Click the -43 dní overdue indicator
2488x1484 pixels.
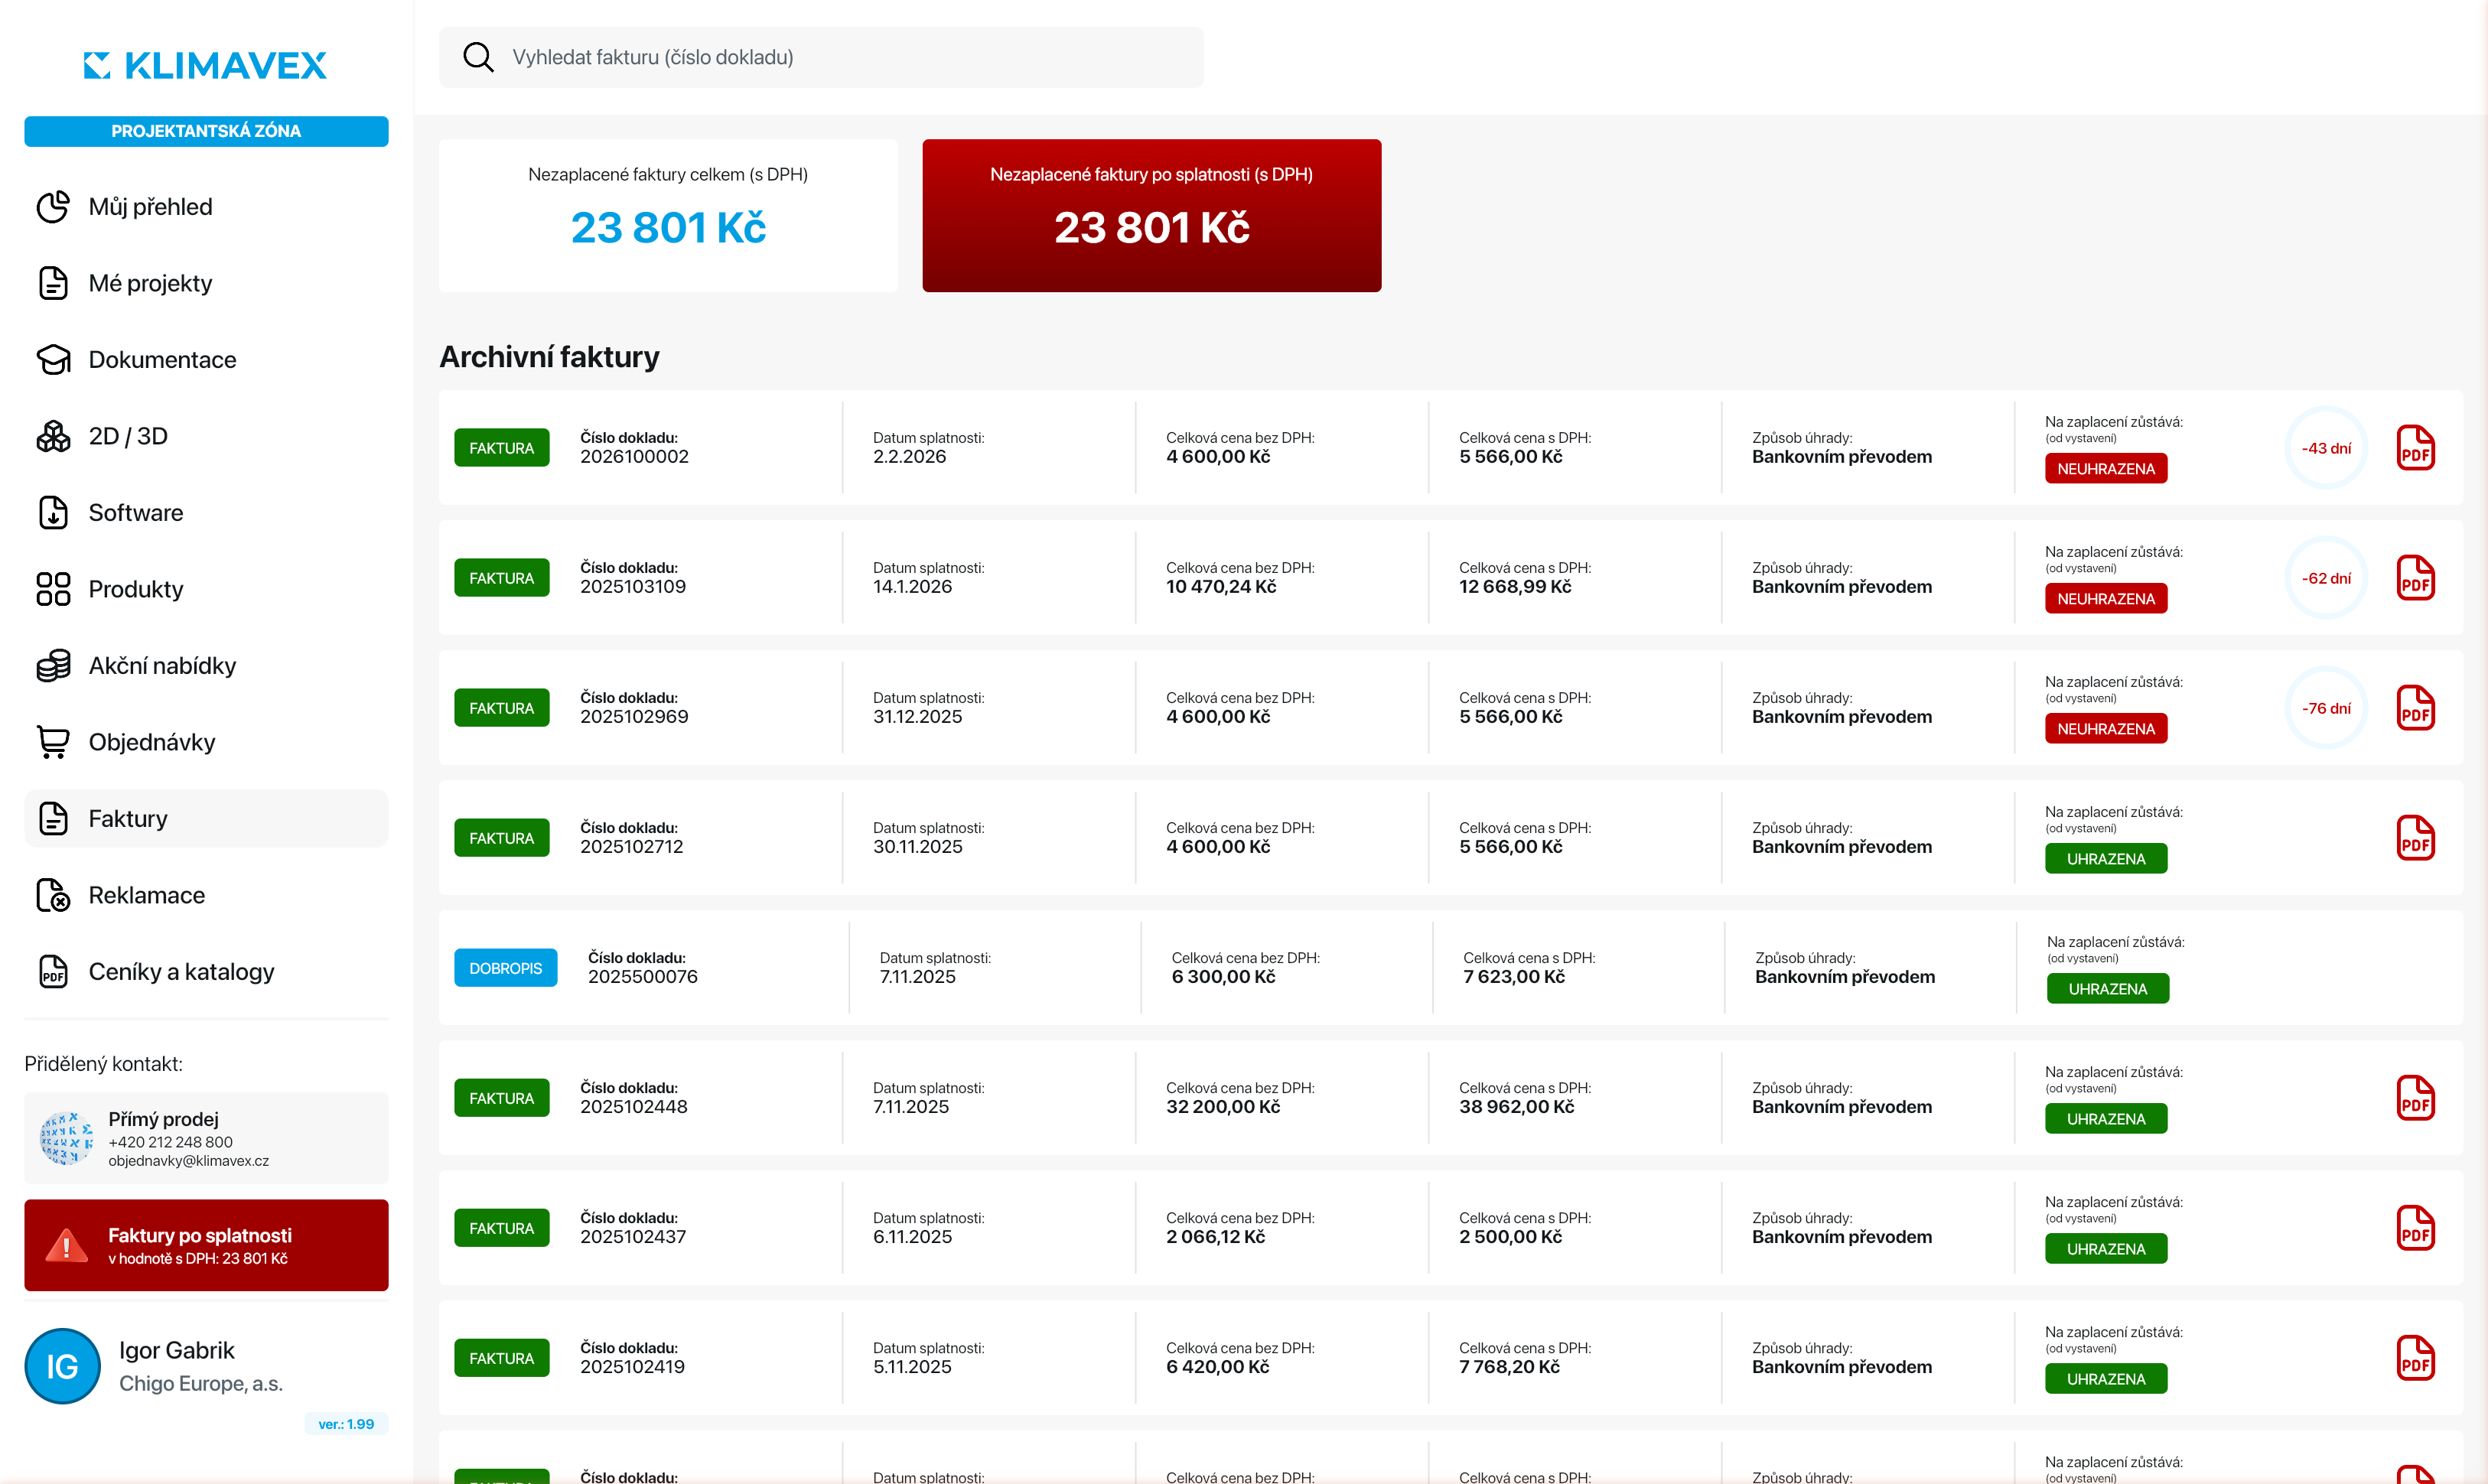click(x=2326, y=448)
